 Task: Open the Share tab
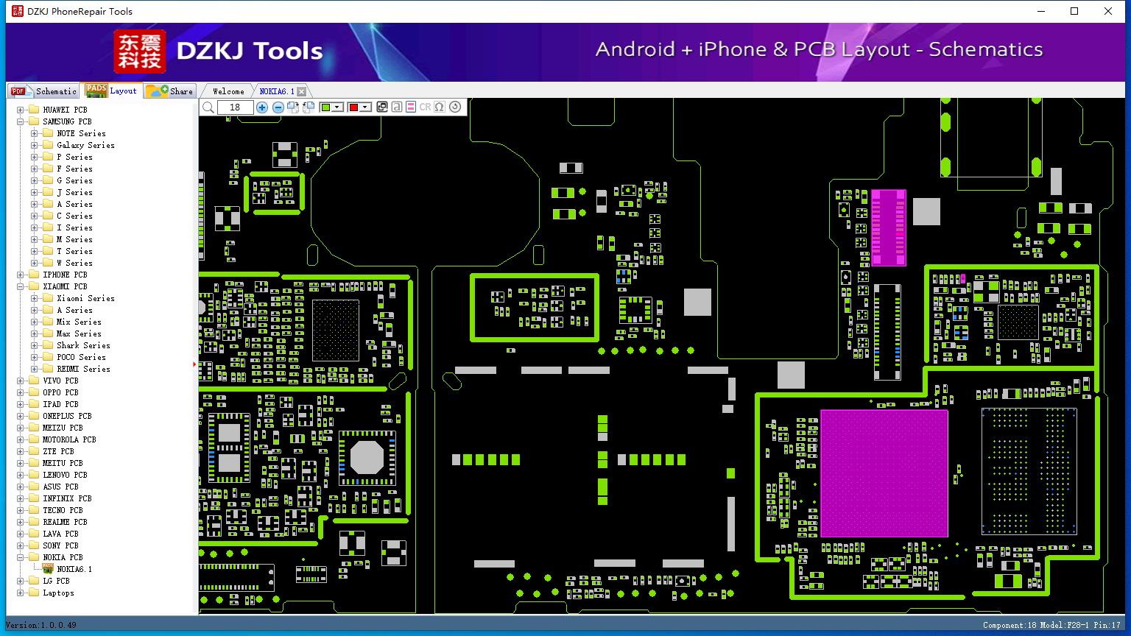tap(169, 91)
